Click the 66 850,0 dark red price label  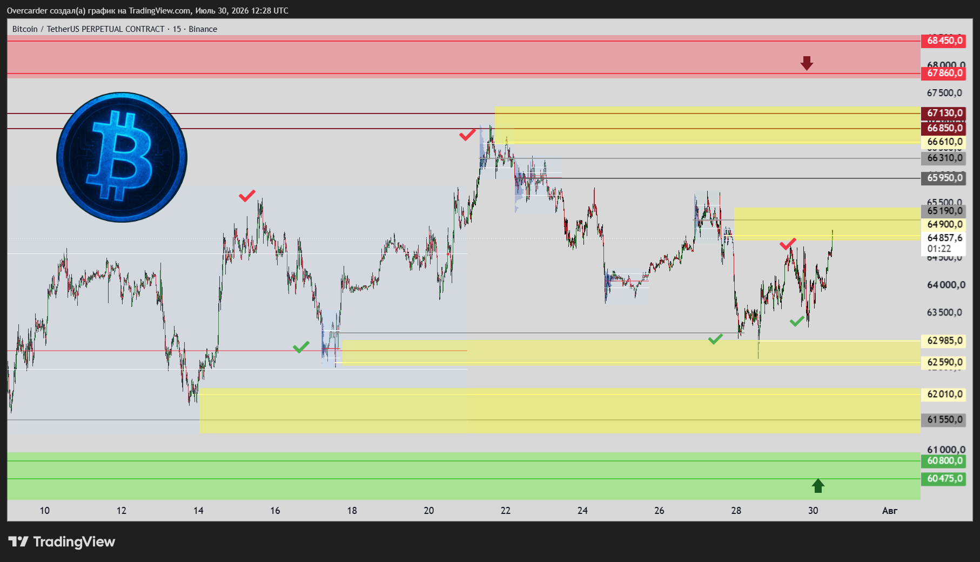[x=944, y=128]
